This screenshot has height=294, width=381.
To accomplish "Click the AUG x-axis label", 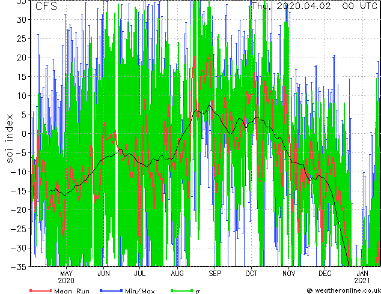I will pyautogui.click(x=177, y=274).
